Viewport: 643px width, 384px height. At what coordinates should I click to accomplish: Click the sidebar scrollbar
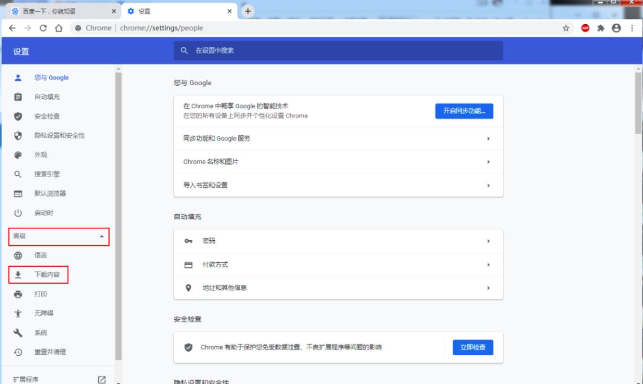tap(119, 216)
